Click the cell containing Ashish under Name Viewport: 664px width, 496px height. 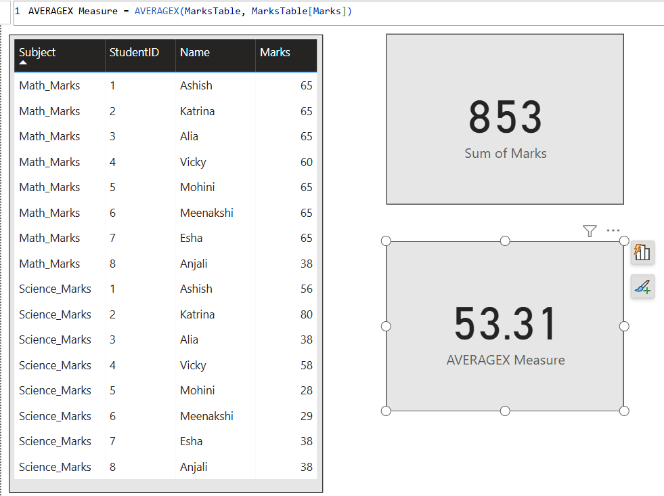(196, 85)
